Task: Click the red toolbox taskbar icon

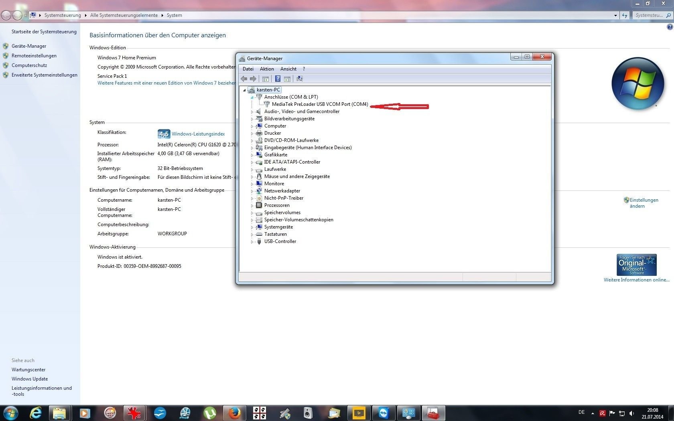Action: point(433,413)
